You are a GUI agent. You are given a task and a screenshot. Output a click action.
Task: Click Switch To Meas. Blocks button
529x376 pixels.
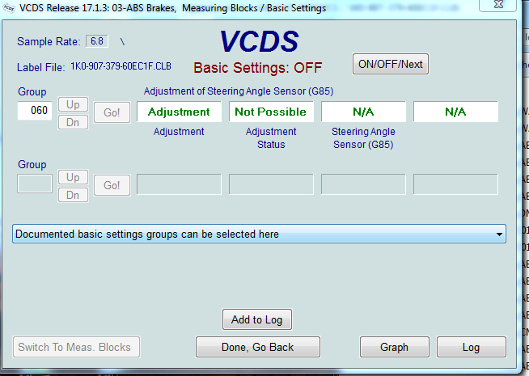(x=76, y=347)
